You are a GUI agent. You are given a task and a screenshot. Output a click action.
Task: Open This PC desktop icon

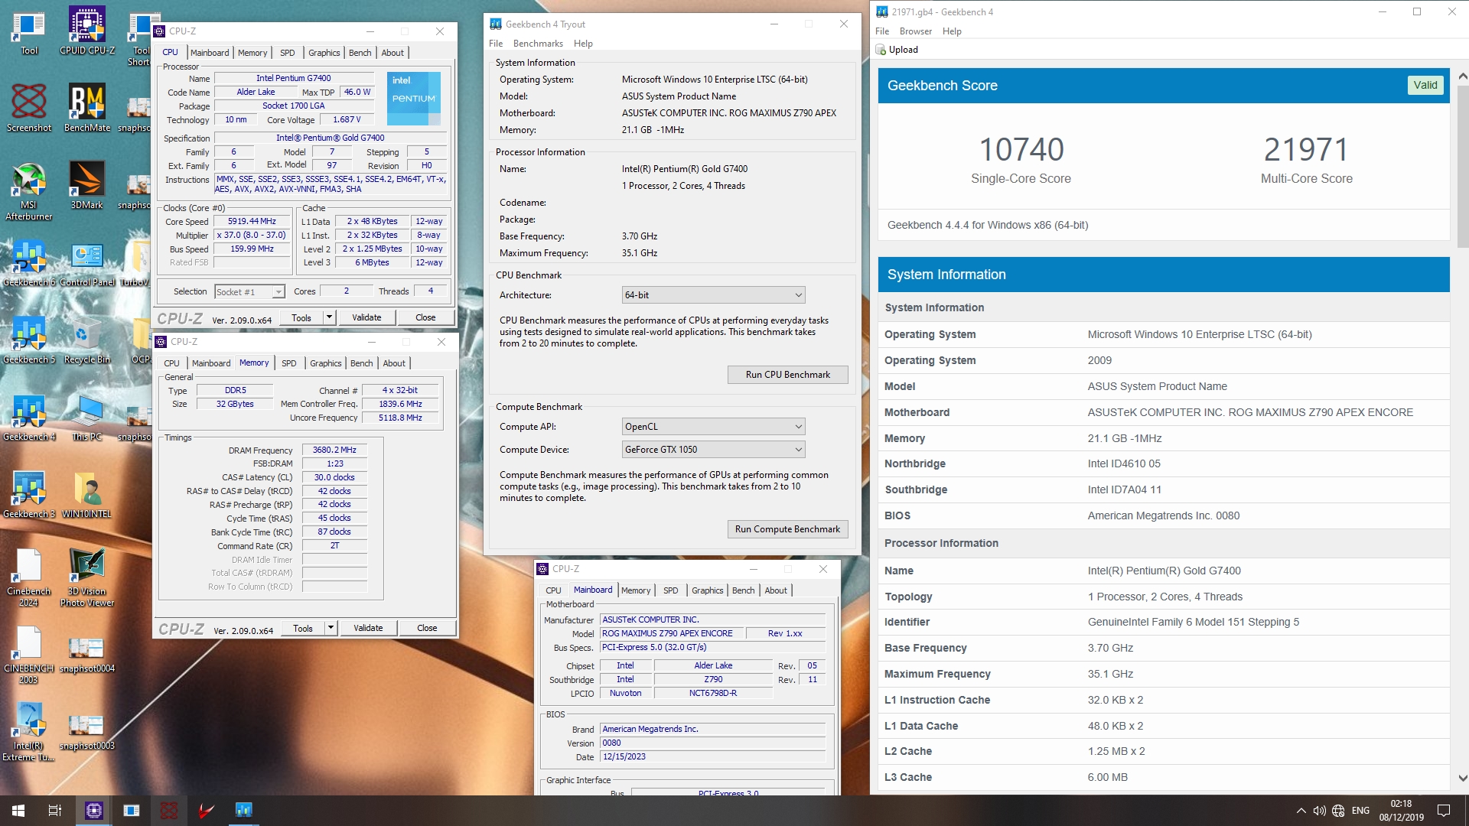[x=87, y=418]
